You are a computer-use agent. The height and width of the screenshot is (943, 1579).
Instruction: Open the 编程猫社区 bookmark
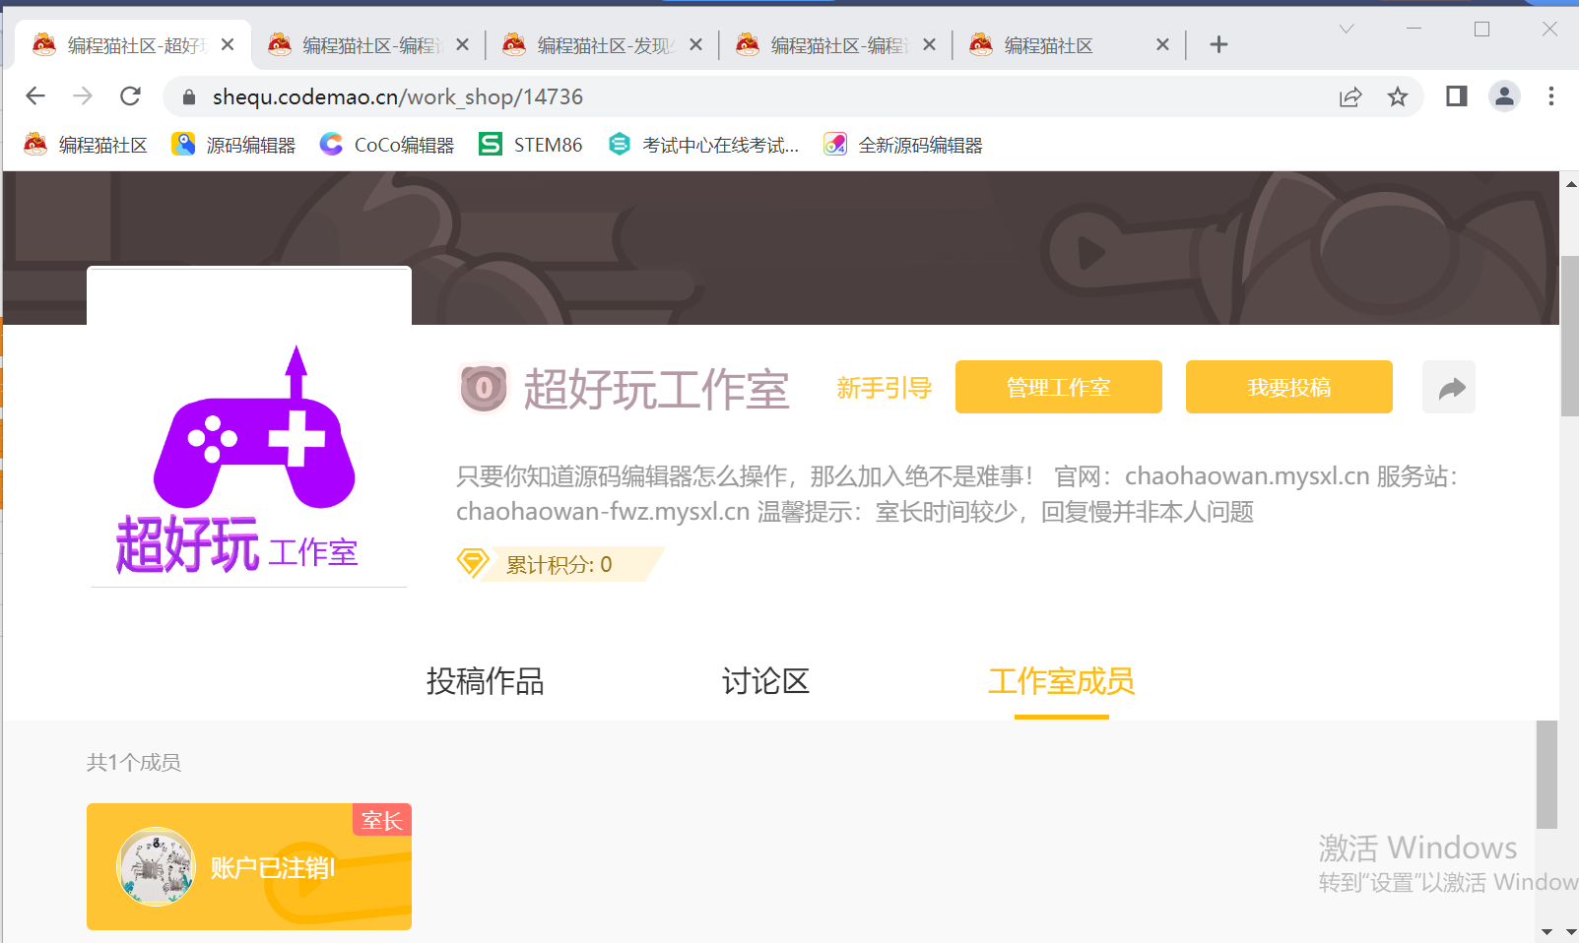click(x=86, y=145)
